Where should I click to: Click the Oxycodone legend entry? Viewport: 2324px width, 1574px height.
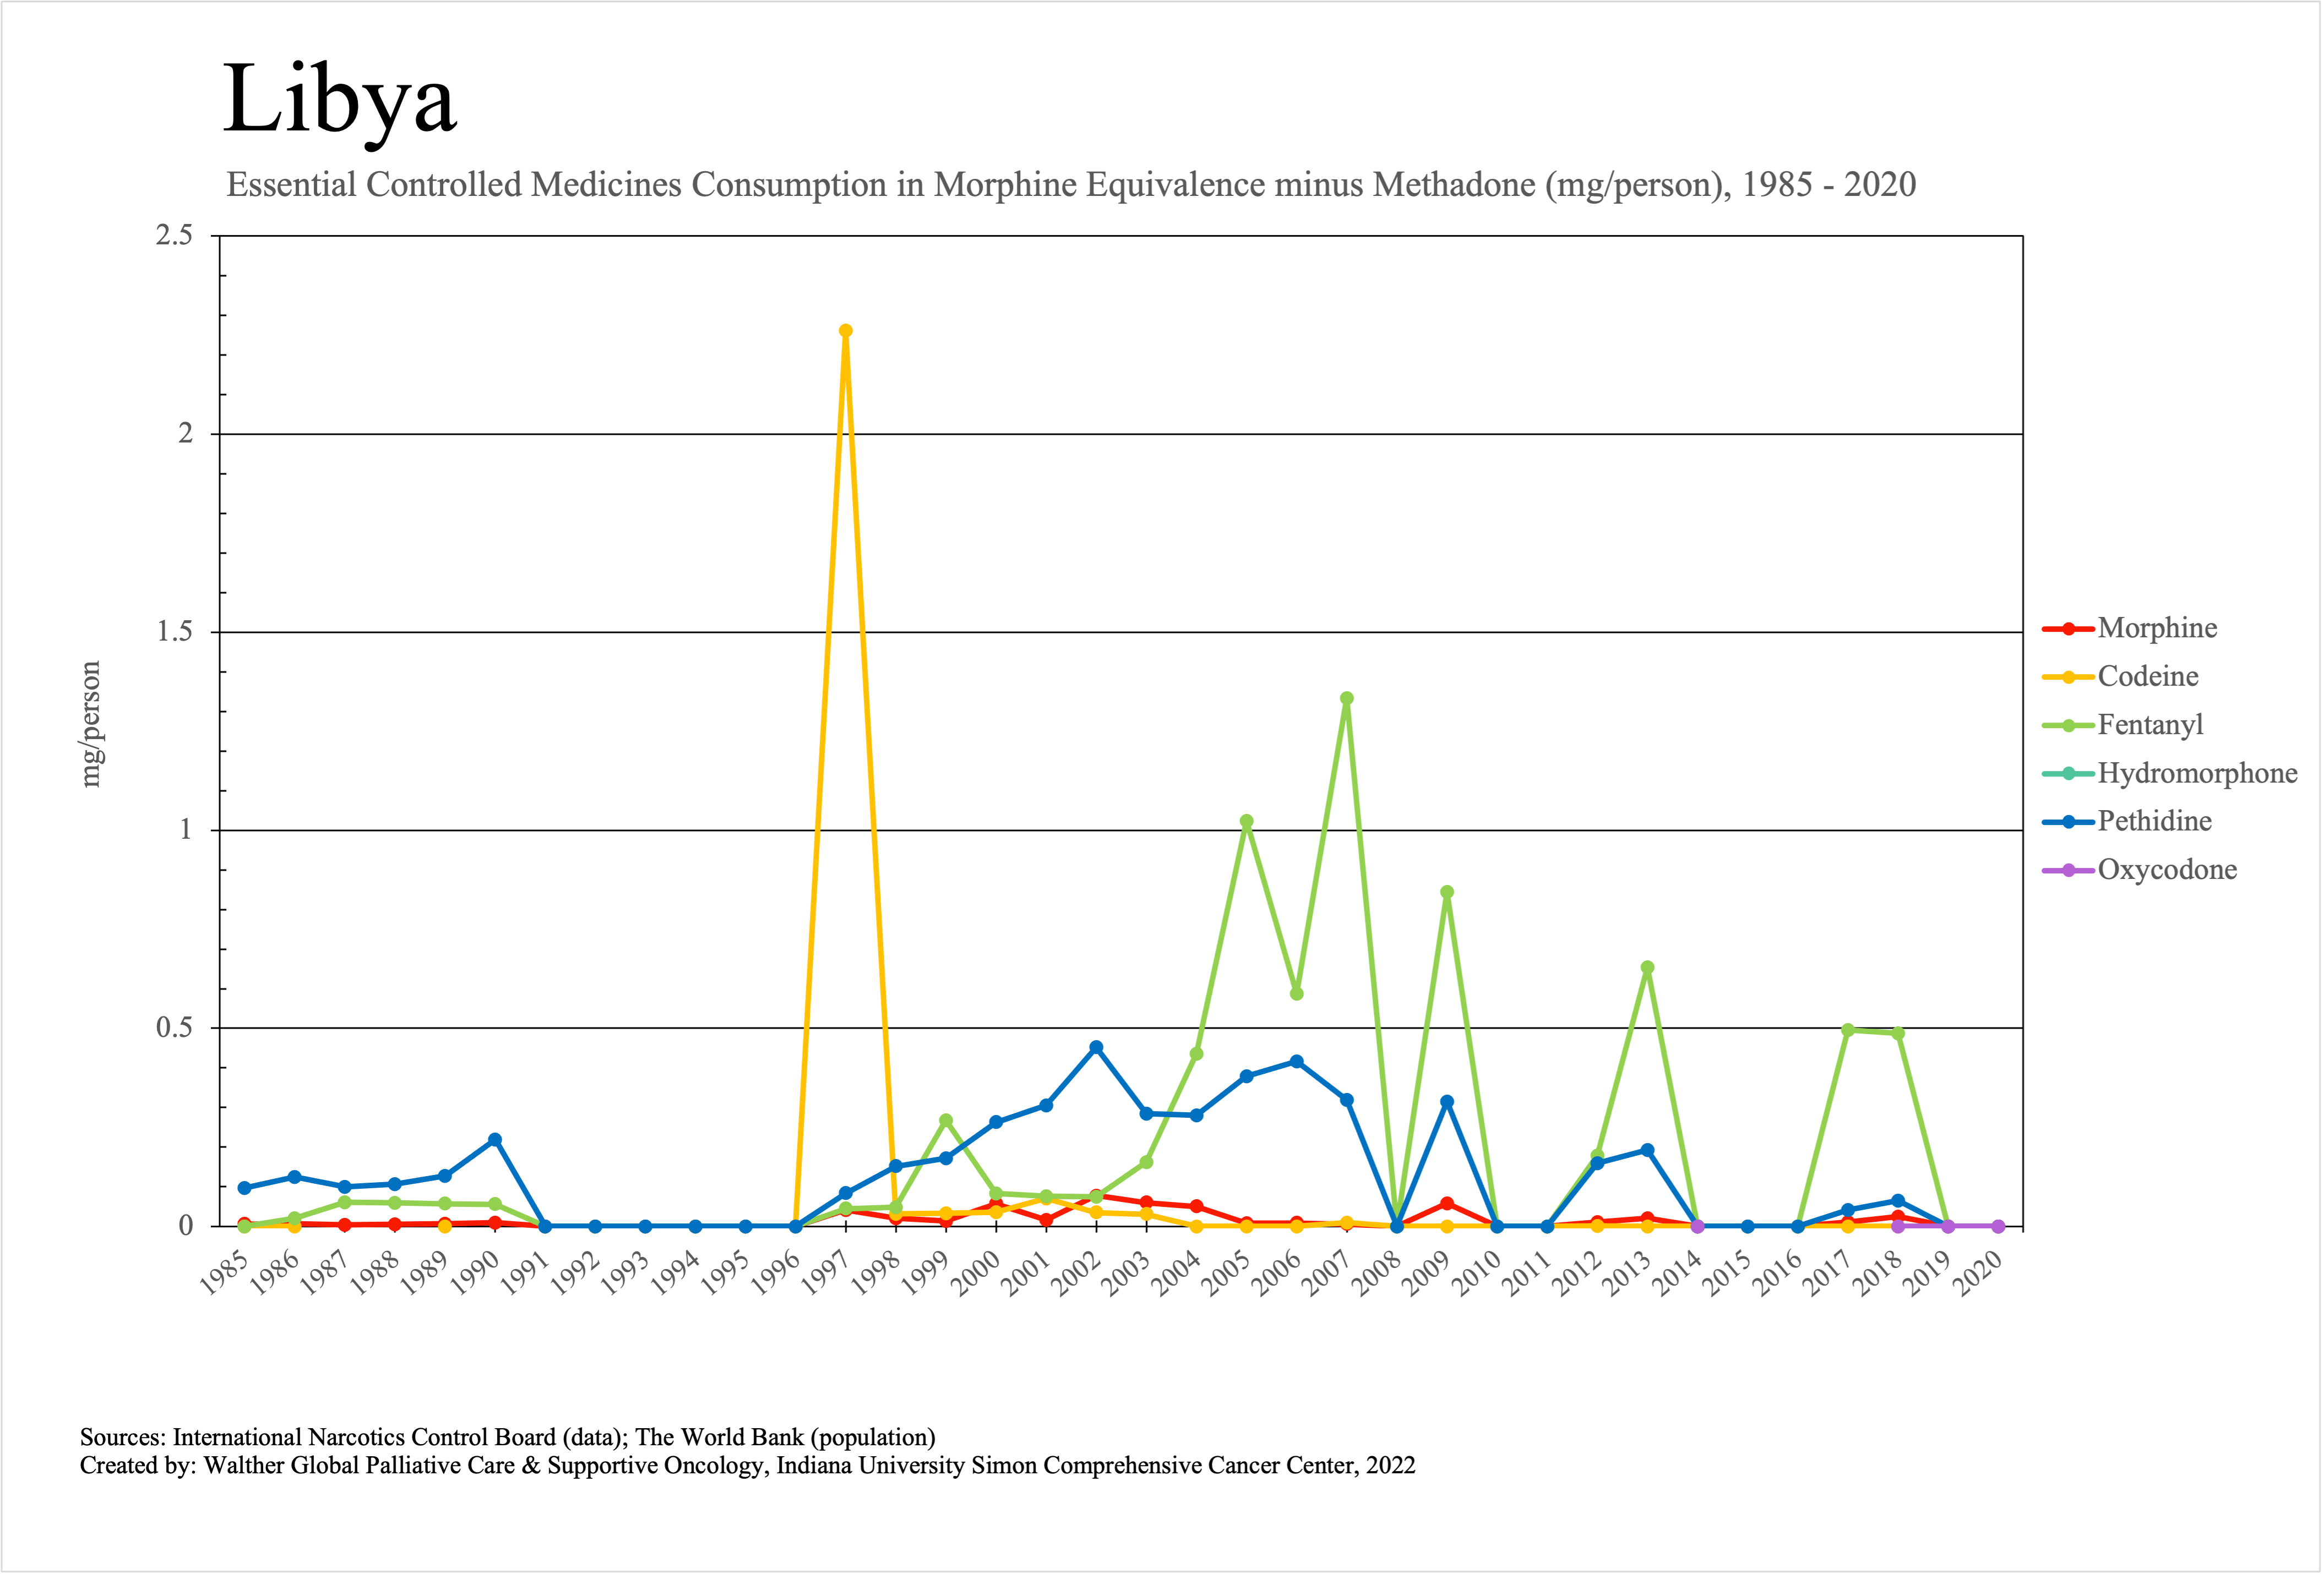point(2166,870)
